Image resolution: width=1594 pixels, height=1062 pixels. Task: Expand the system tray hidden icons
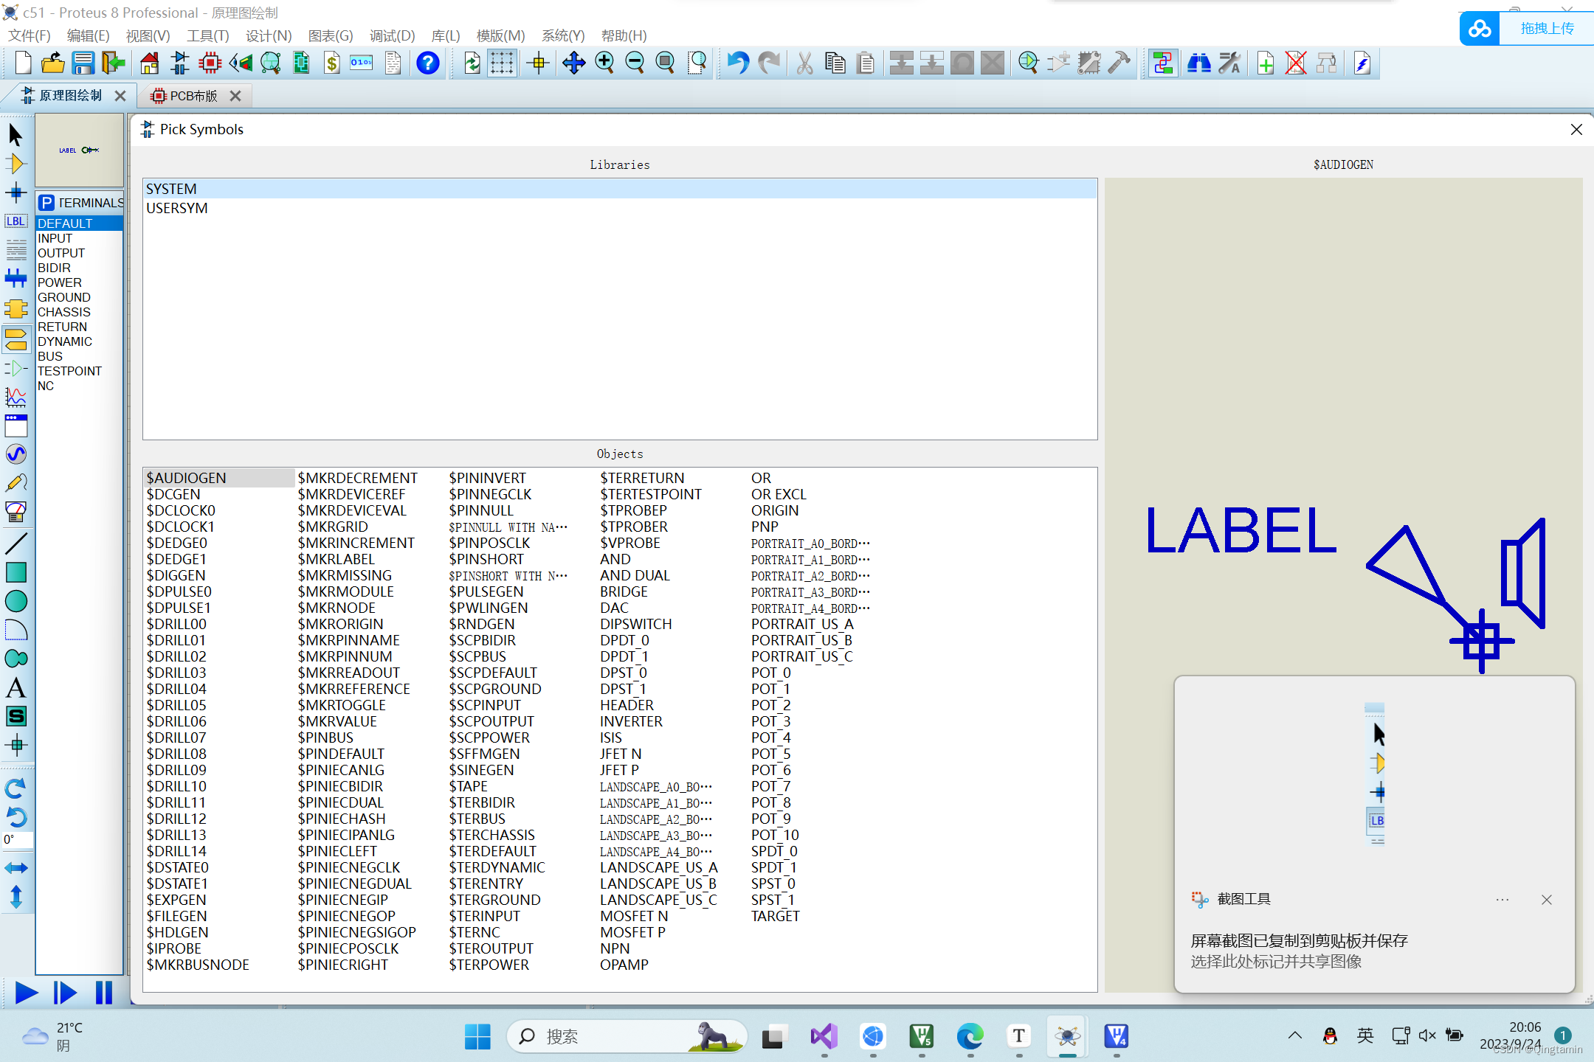click(1295, 1035)
